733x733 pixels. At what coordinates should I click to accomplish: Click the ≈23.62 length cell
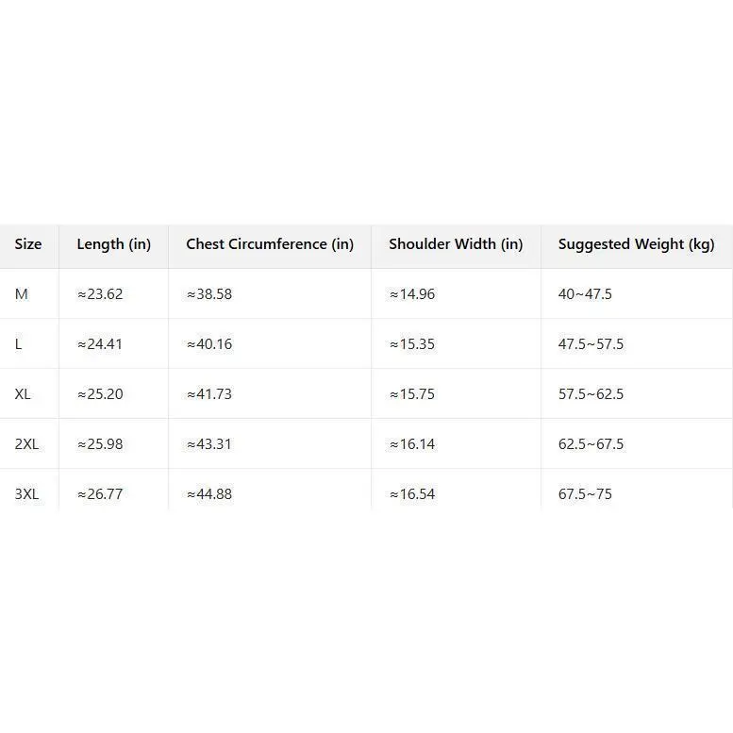coord(100,294)
